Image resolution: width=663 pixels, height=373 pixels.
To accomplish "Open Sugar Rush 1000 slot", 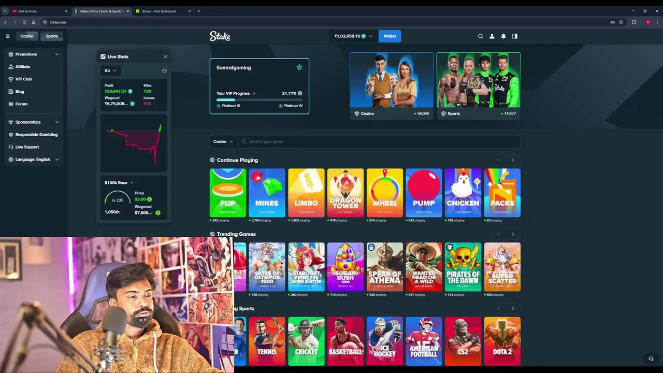I will (x=345, y=267).
